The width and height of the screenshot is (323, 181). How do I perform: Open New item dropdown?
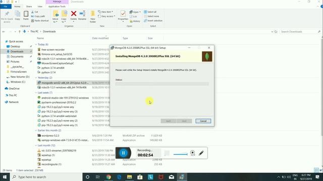[105, 12]
